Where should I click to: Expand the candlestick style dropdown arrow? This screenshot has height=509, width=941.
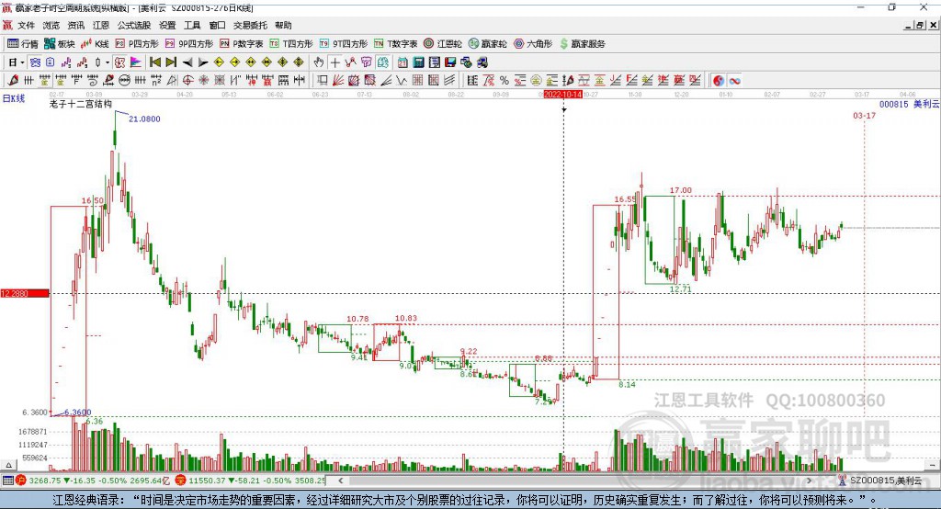[x=108, y=62]
